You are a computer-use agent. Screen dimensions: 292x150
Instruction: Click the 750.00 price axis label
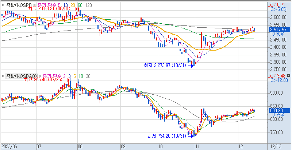[x=277, y=133]
